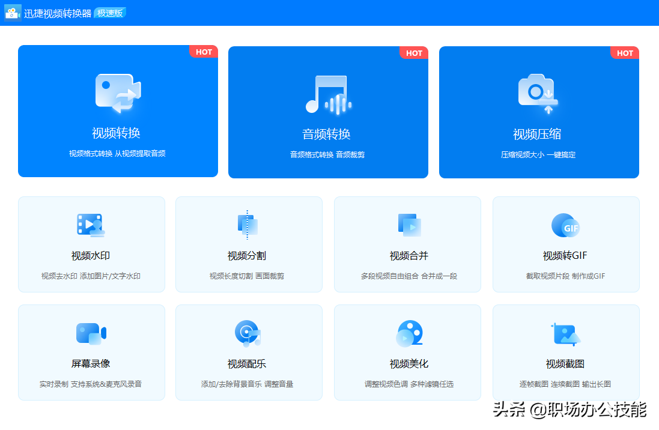
Task: Click the 迅捷视频转换器 title text
Action: (x=58, y=13)
